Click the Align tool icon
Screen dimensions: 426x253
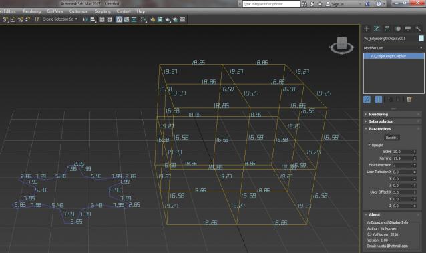pos(93,19)
